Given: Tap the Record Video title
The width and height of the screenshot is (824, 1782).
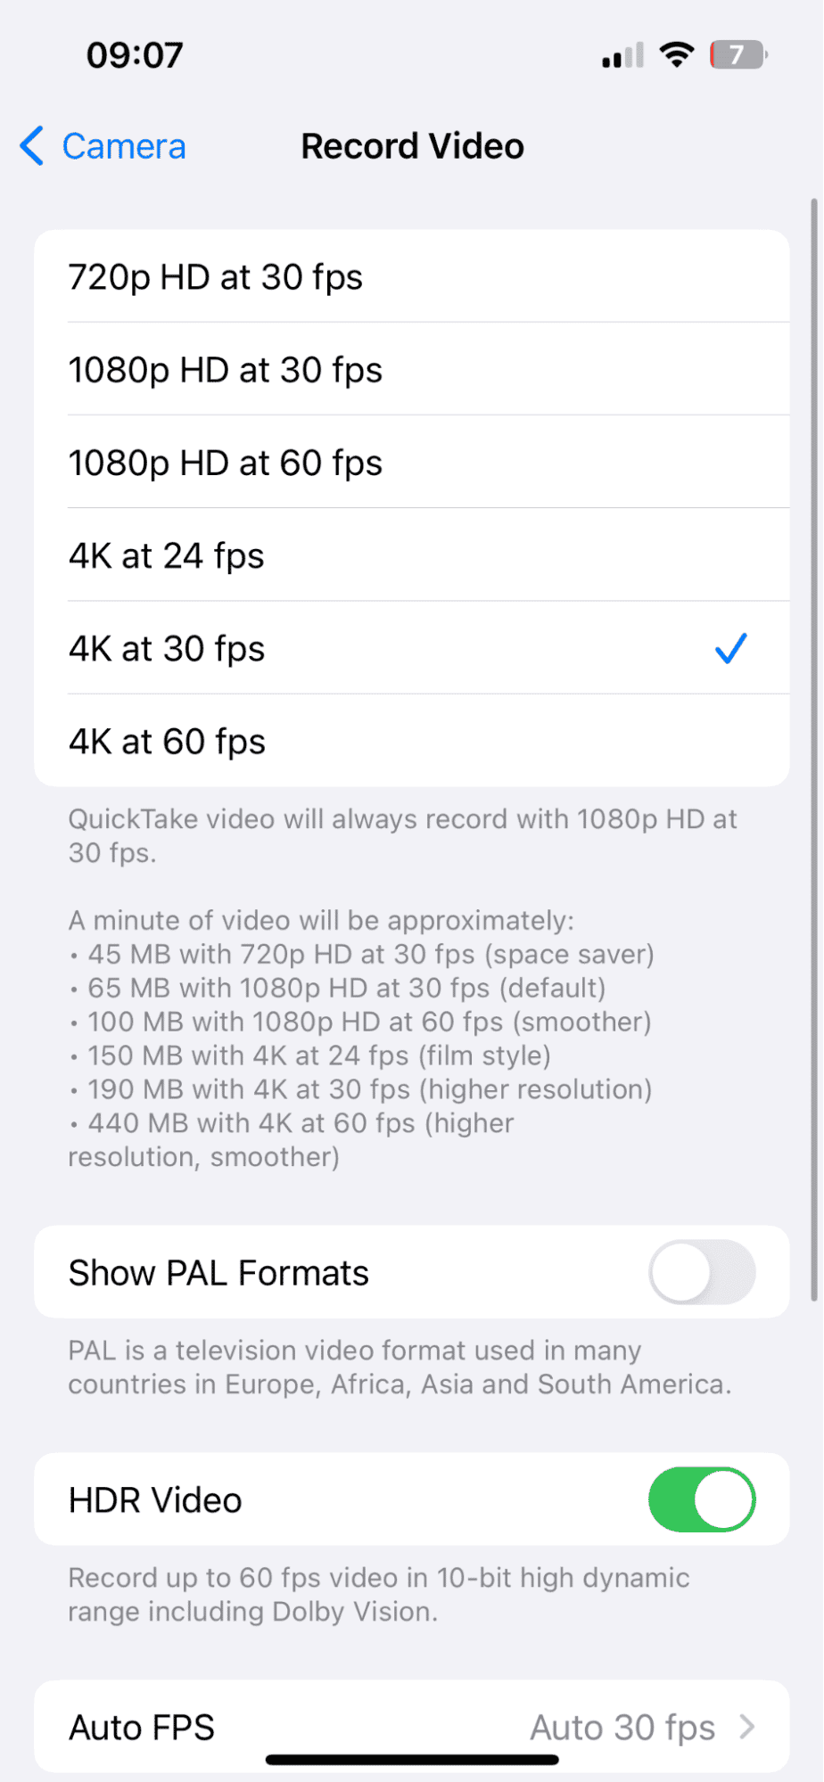Looking at the screenshot, I should click(x=411, y=145).
